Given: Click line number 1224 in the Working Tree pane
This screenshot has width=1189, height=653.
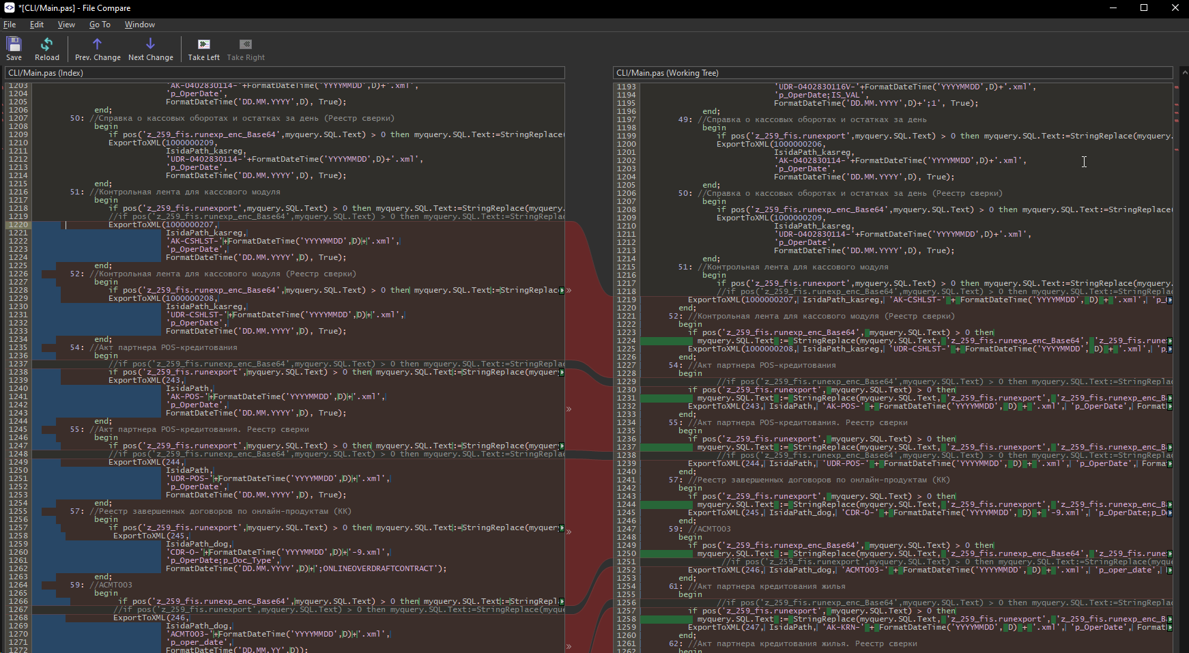Looking at the screenshot, I should (626, 340).
